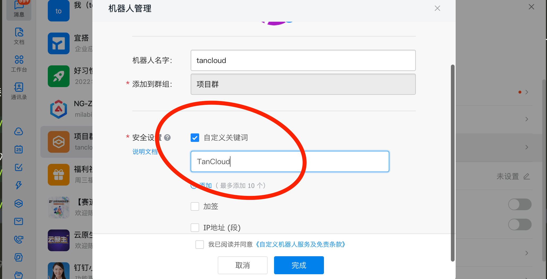Click the 取消 button
The image size is (547, 279).
pos(242,265)
